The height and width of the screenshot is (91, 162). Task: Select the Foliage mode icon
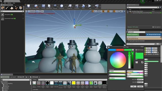[x=16, y=8]
